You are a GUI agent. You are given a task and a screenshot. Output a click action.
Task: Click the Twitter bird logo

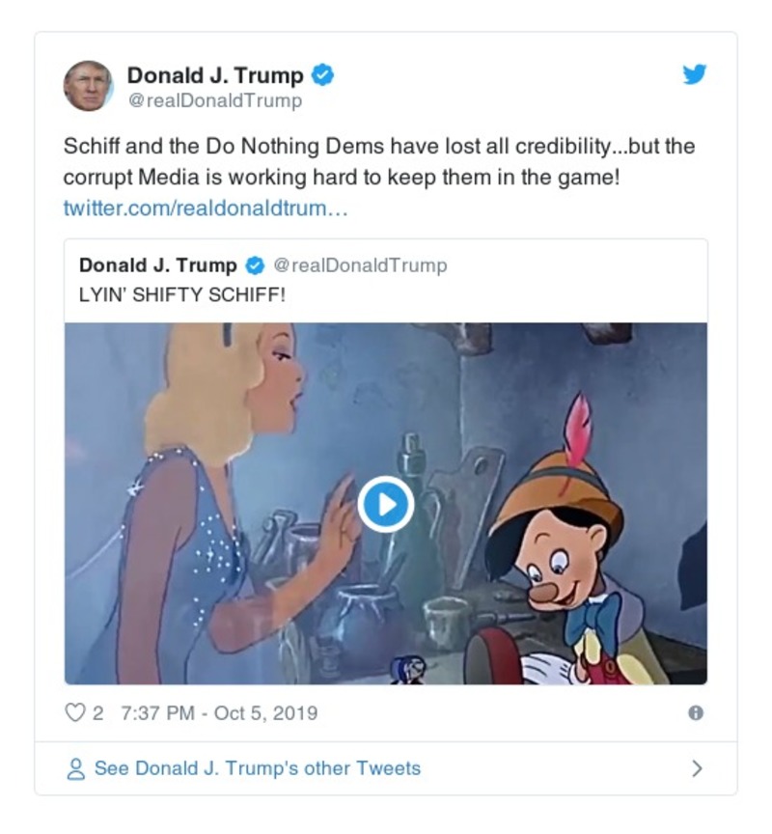[694, 76]
